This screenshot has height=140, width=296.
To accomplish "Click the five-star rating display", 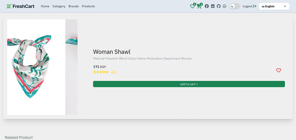I will pyautogui.click(x=101, y=72).
